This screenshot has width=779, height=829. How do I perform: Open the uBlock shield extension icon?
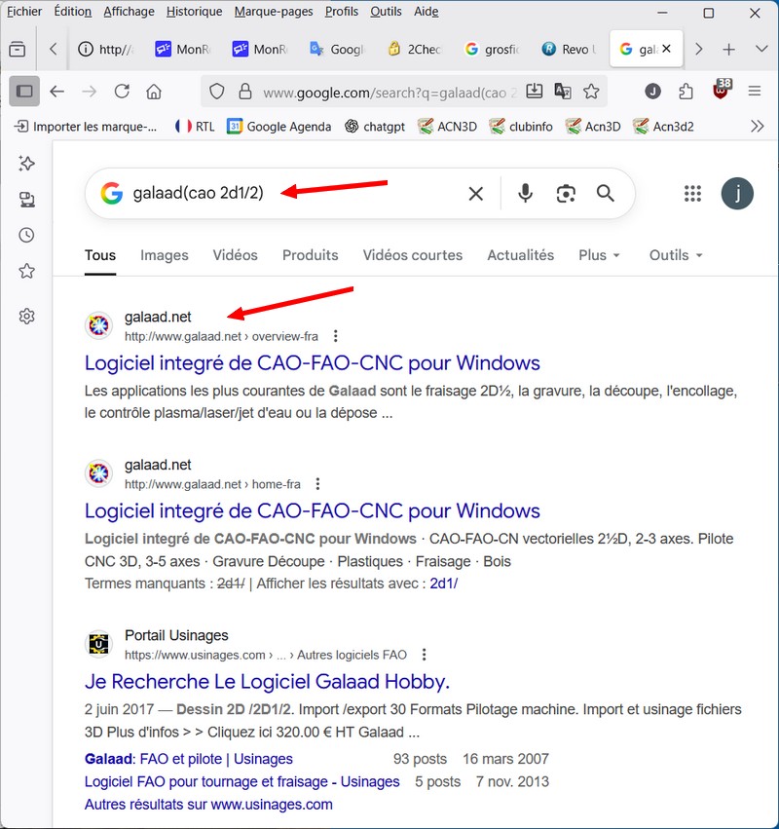click(x=721, y=92)
